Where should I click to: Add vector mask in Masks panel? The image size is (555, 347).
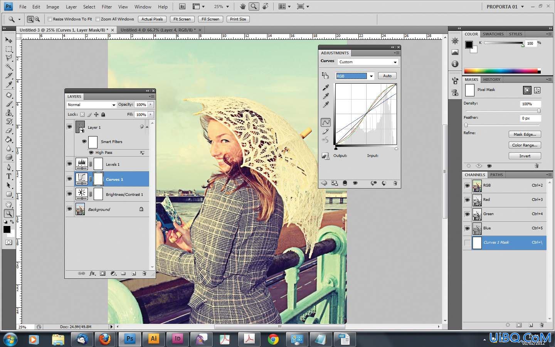tap(537, 90)
